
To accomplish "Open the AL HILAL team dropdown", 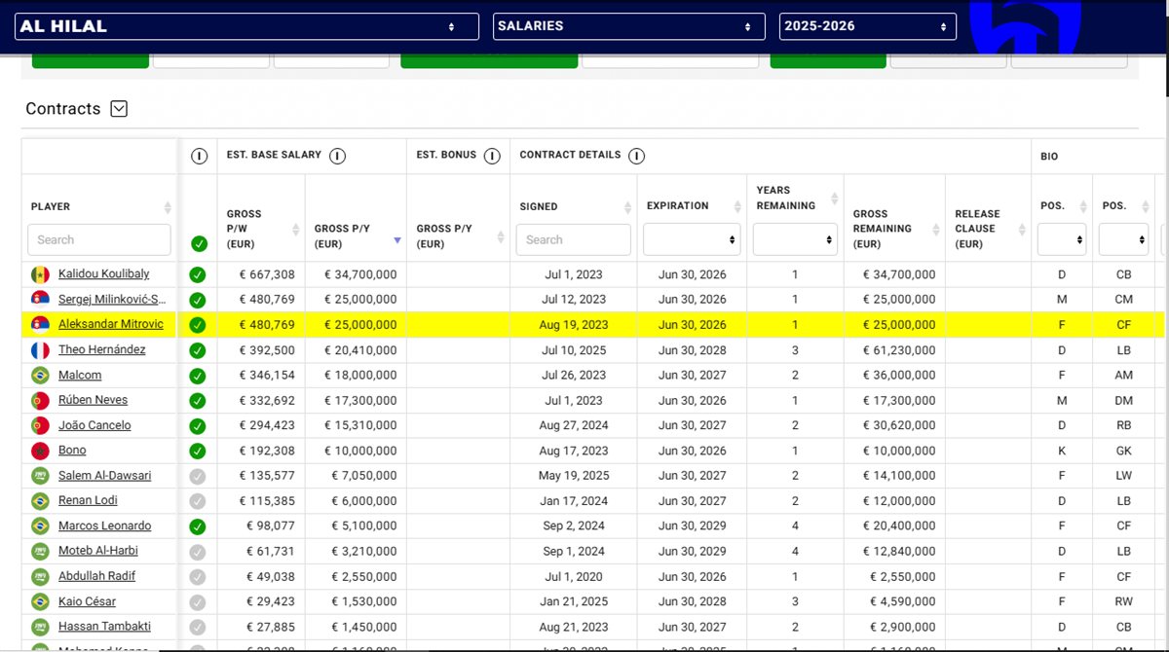I will [x=246, y=26].
